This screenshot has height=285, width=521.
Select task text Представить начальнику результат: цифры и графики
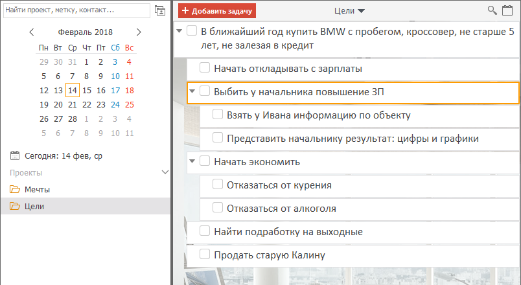point(353,138)
